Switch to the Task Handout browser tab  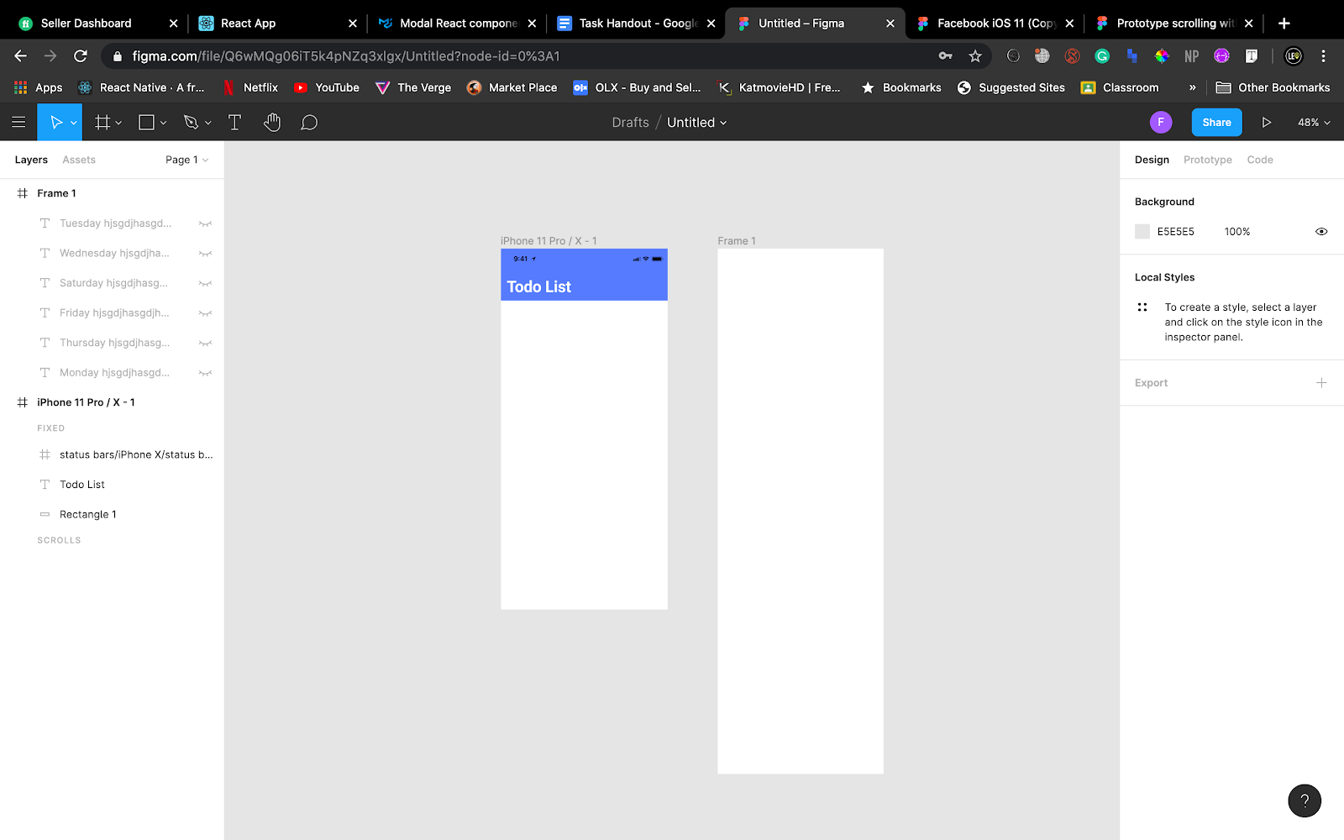635,24
